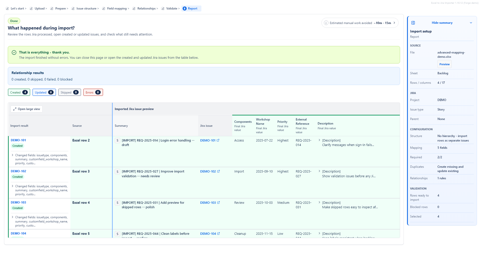Open external link icon next to DEMO-101
481x270 pixels.
pos(218,140)
